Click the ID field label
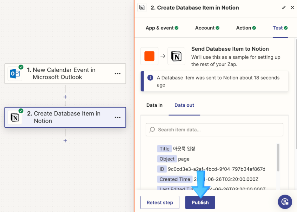 (162, 169)
